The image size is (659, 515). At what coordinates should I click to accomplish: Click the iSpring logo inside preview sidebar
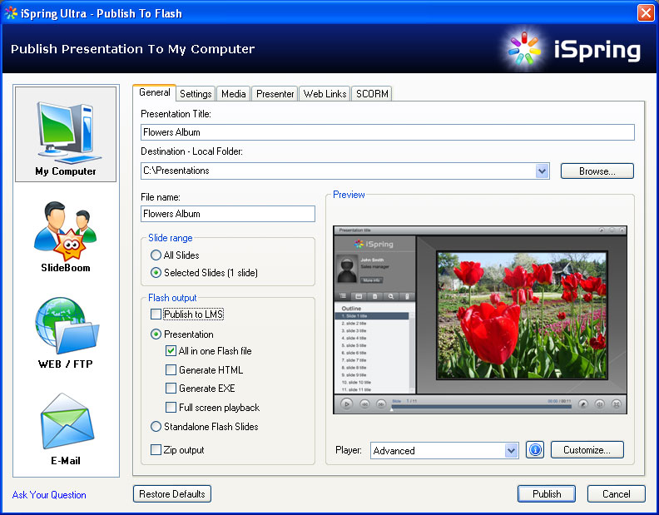coord(374,244)
